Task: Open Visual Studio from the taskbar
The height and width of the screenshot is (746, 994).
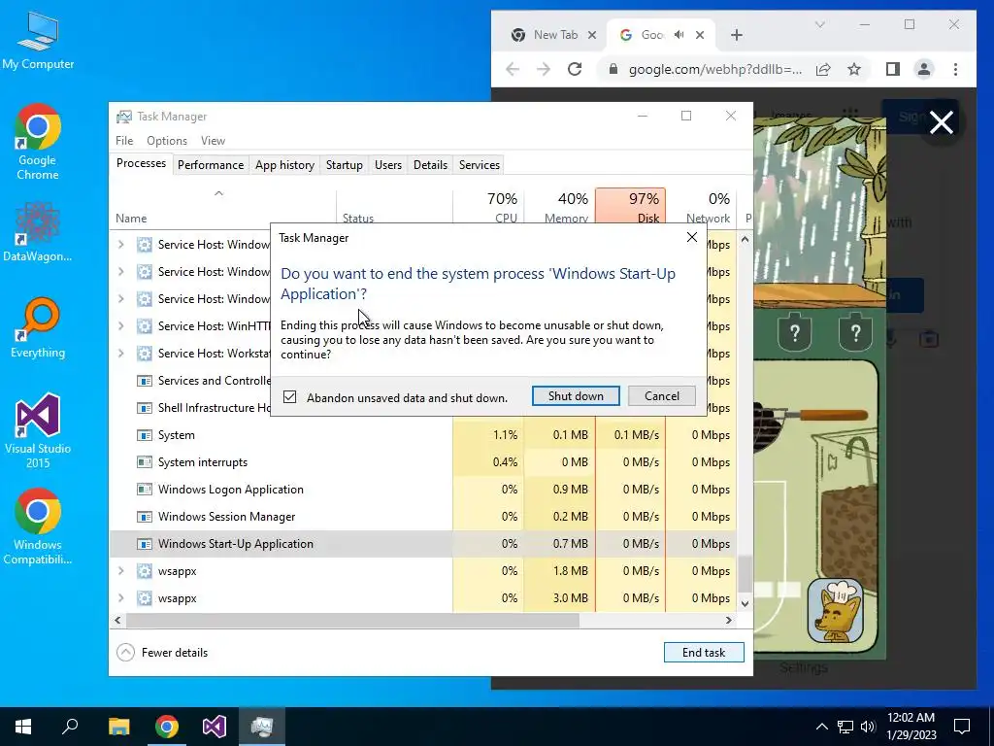Action: pos(215,727)
